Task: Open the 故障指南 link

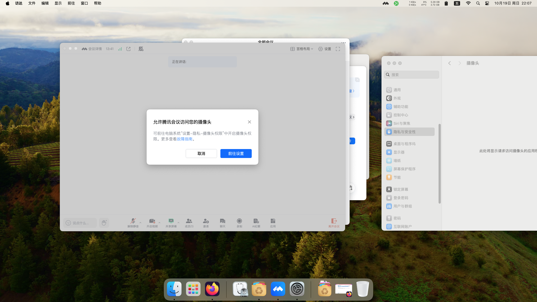Action: point(185,139)
